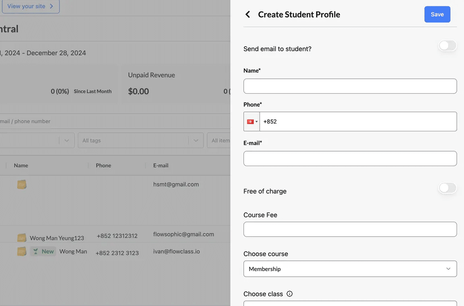Click phone number +852 2312 3123
464x306 pixels.
tap(117, 253)
